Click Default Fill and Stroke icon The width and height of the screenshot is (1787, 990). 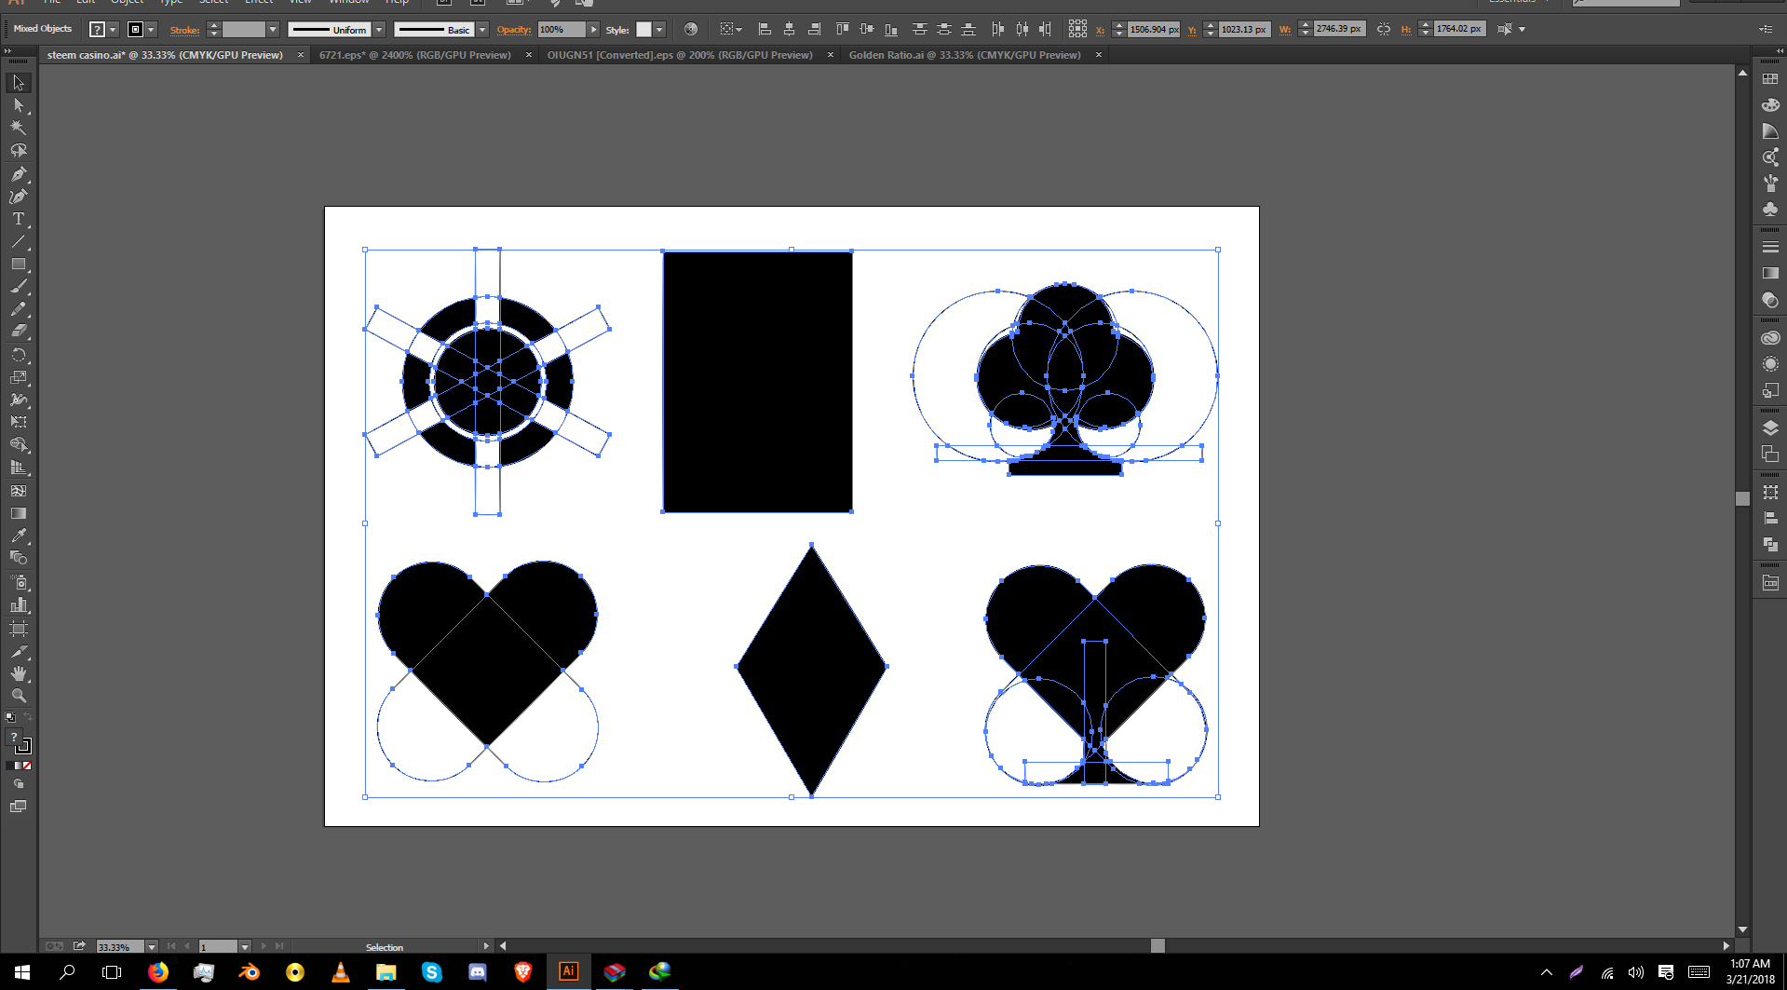click(10, 717)
